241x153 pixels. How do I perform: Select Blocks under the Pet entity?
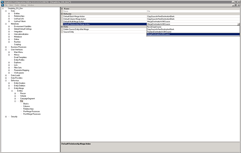click(x=26, y=104)
